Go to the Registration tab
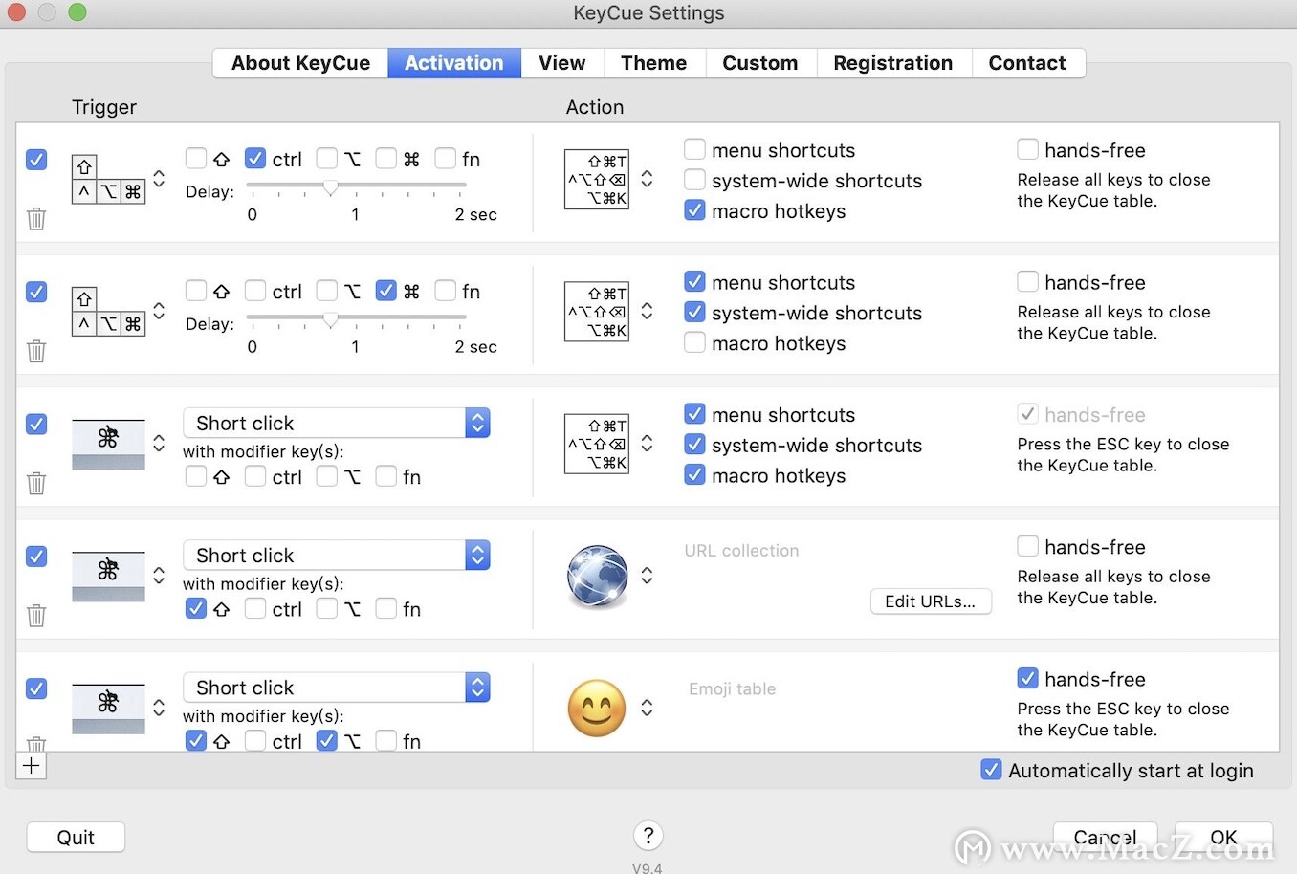 (x=893, y=63)
